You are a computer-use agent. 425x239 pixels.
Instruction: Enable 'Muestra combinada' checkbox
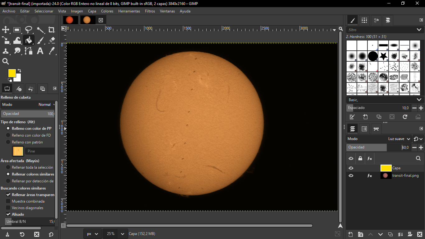[8, 201]
